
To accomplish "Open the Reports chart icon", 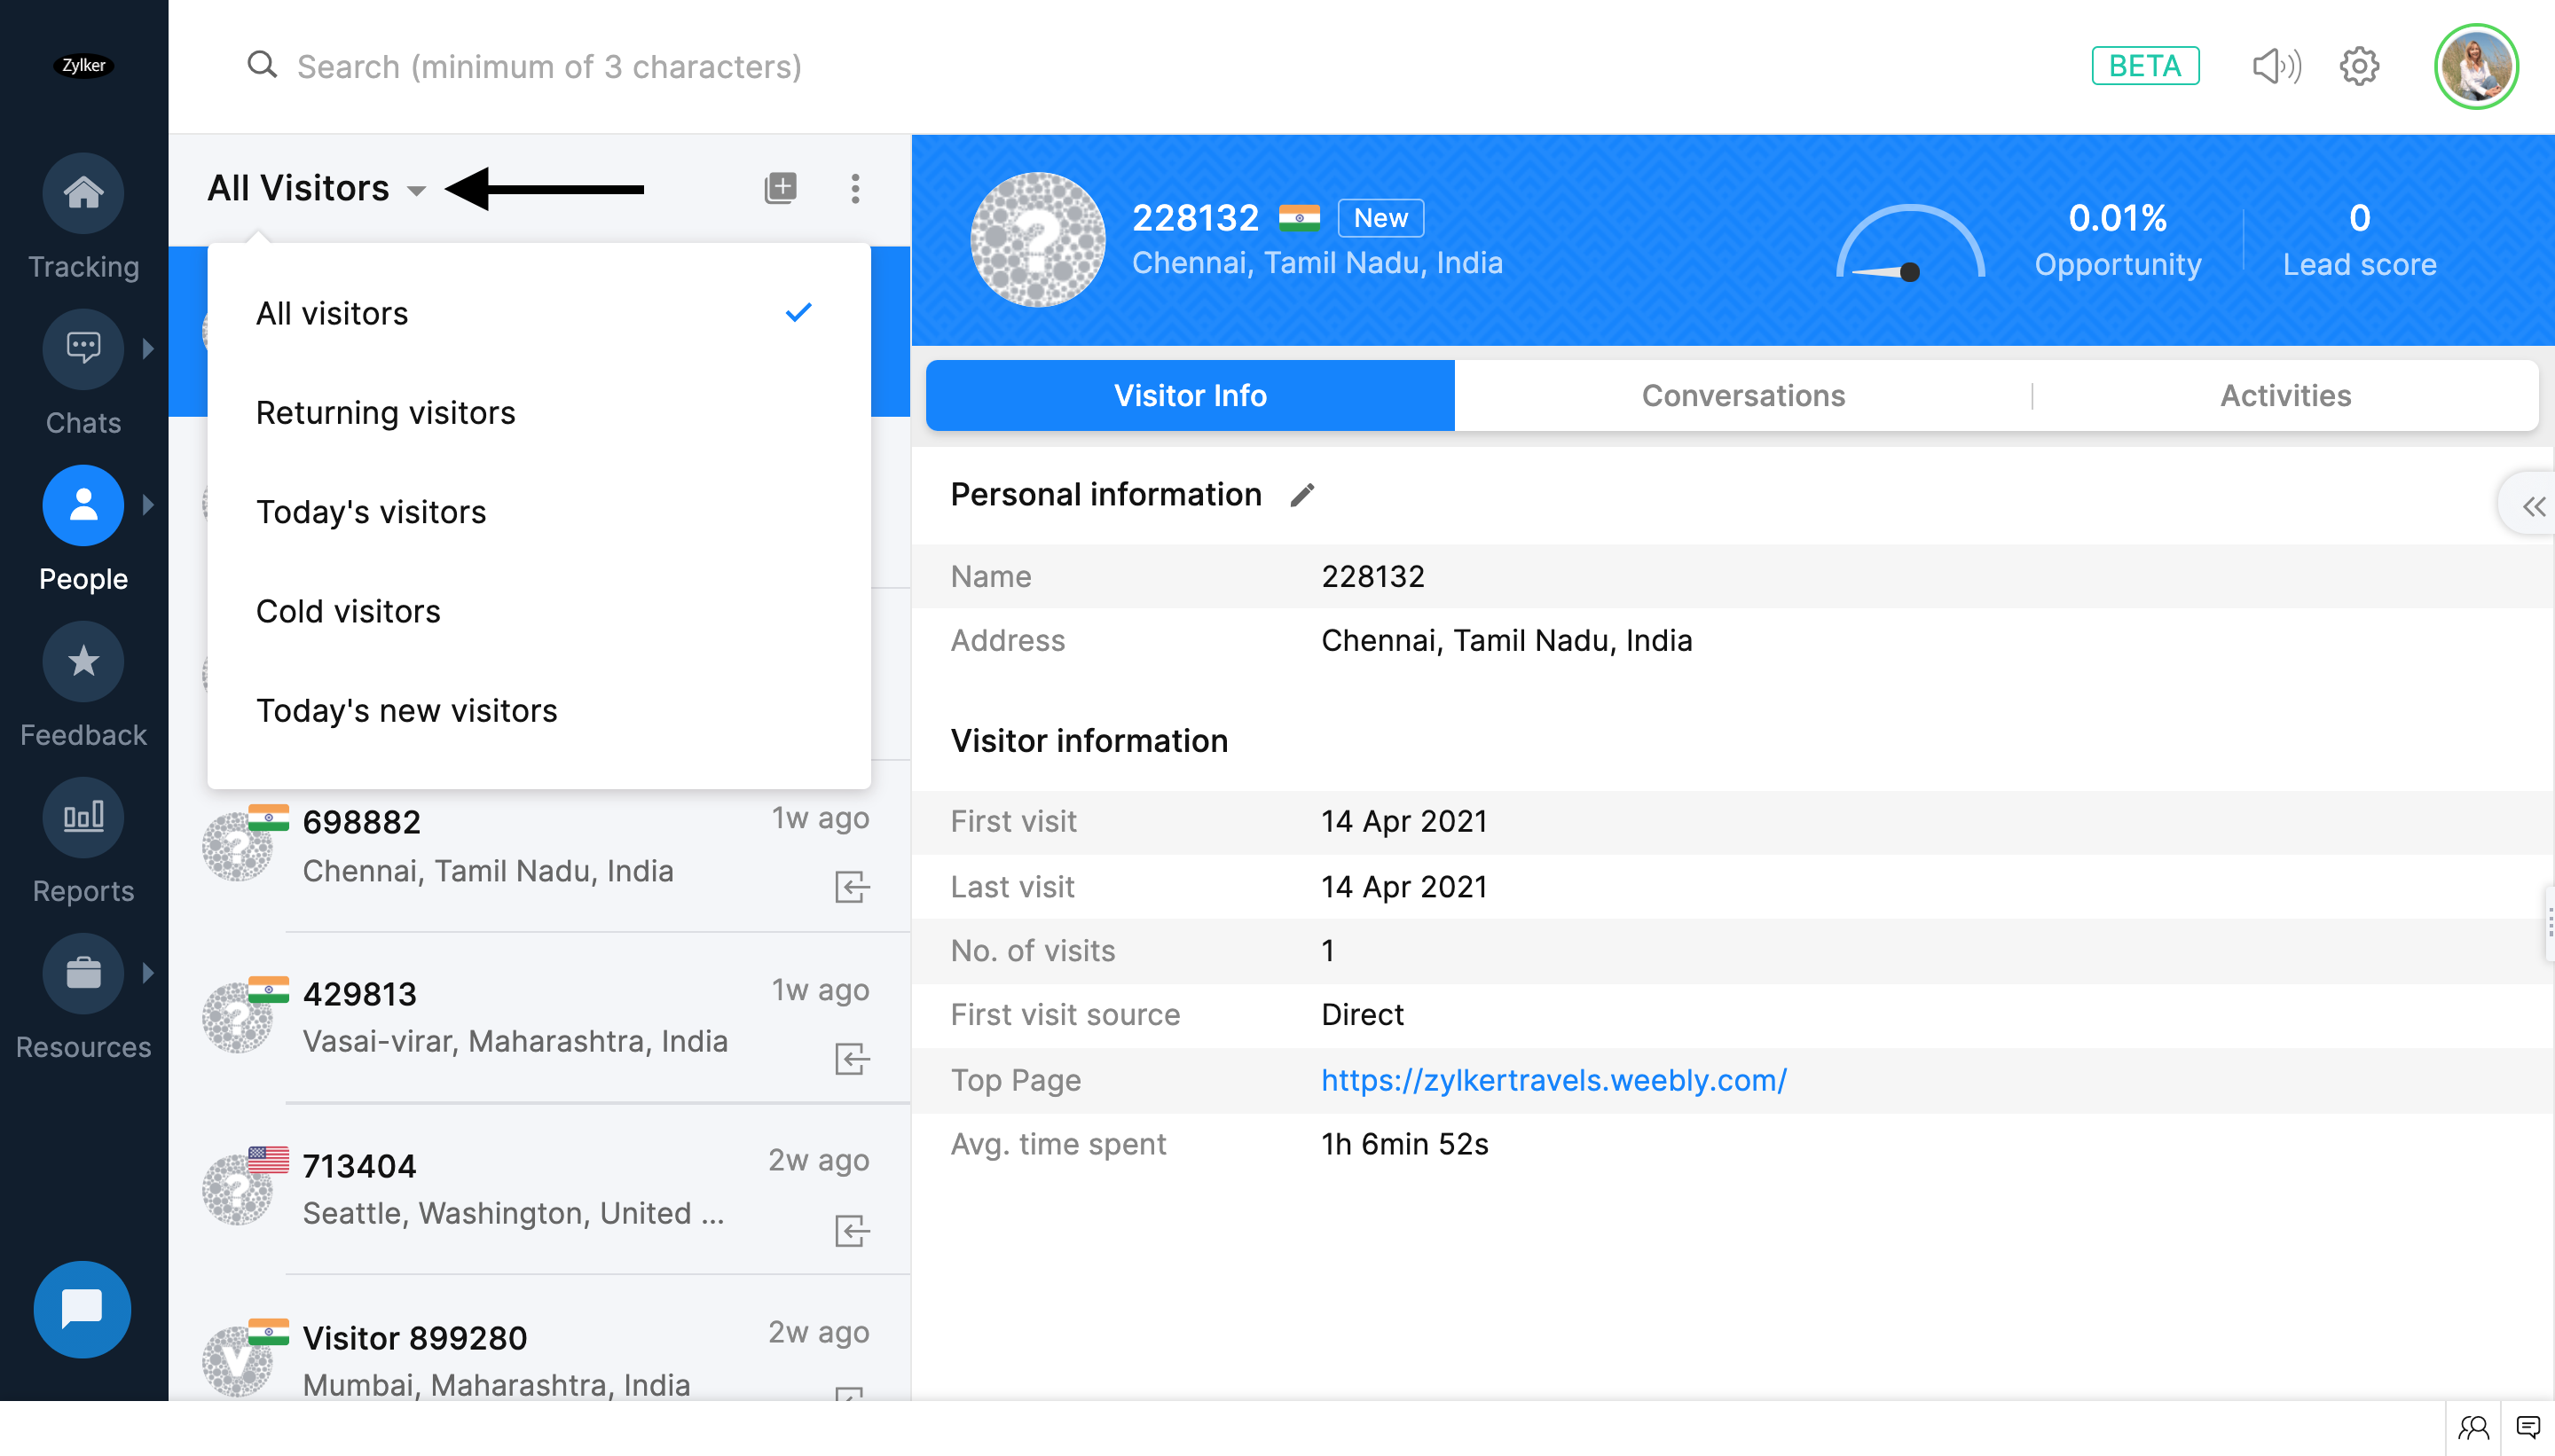I will [83, 817].
